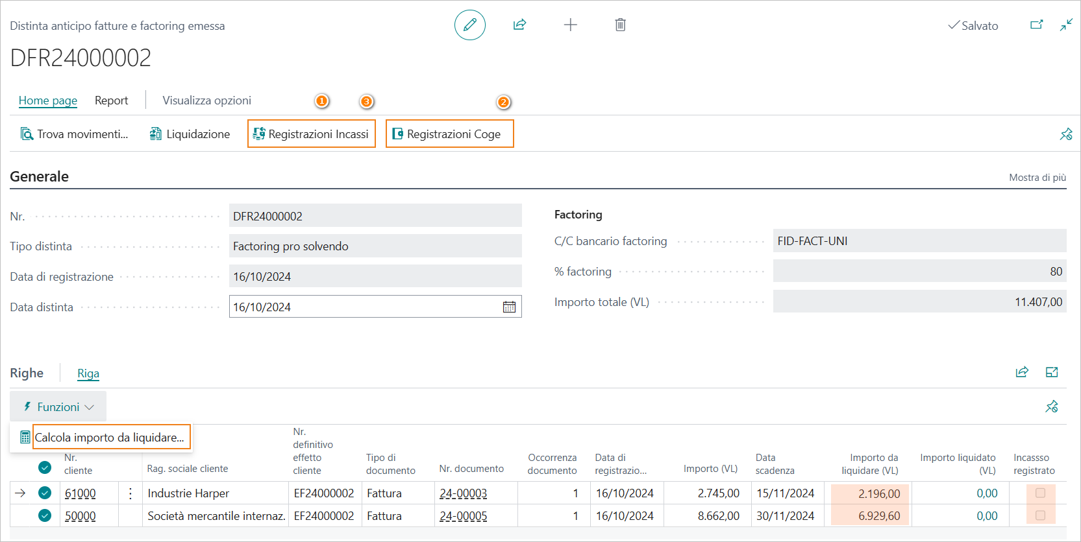Click Trova movimenti action

75,134
